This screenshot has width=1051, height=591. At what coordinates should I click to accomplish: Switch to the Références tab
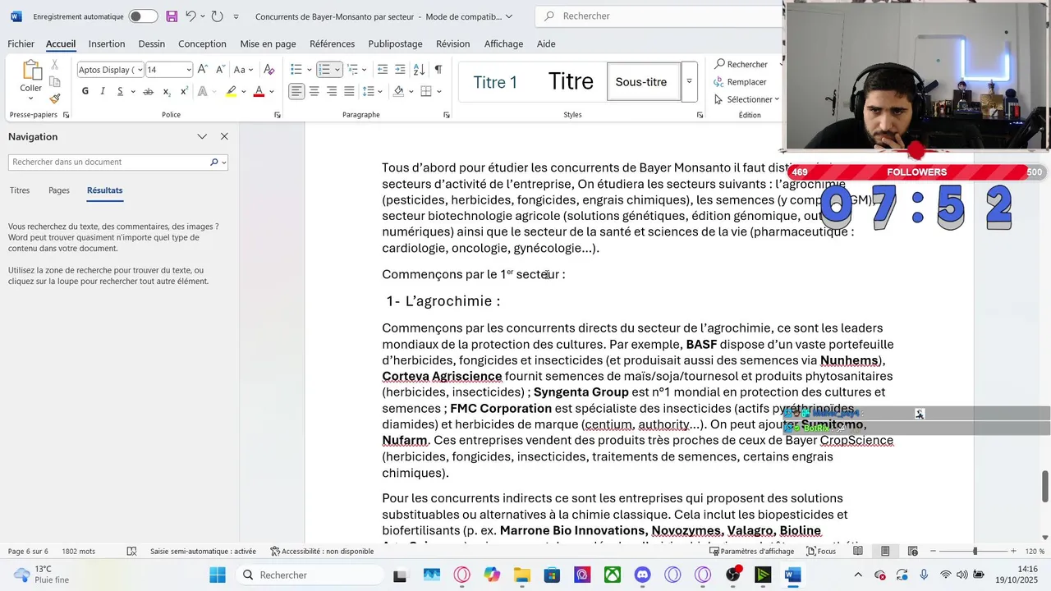(x=333, y=44)
